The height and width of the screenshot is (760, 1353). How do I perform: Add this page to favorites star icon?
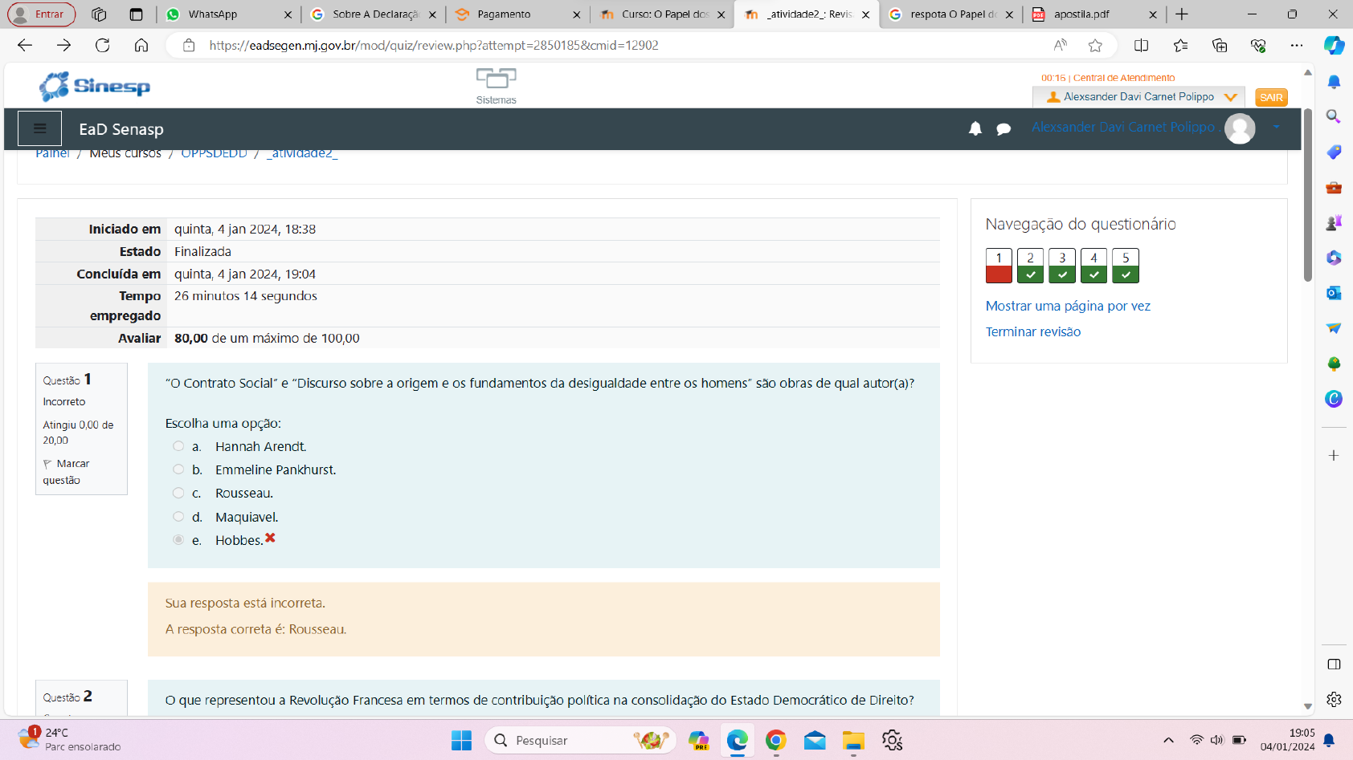tap(1094, 46)
